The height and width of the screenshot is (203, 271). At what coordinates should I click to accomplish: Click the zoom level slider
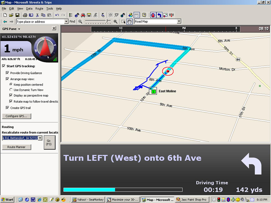pos(98,22)
